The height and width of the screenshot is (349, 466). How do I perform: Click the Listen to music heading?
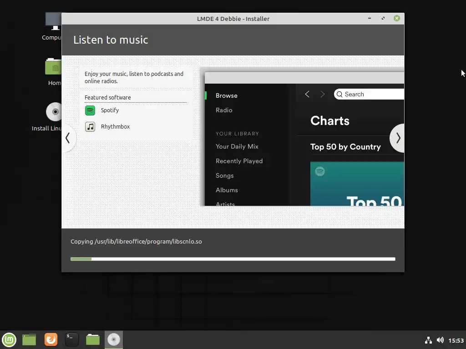[111, 40]
